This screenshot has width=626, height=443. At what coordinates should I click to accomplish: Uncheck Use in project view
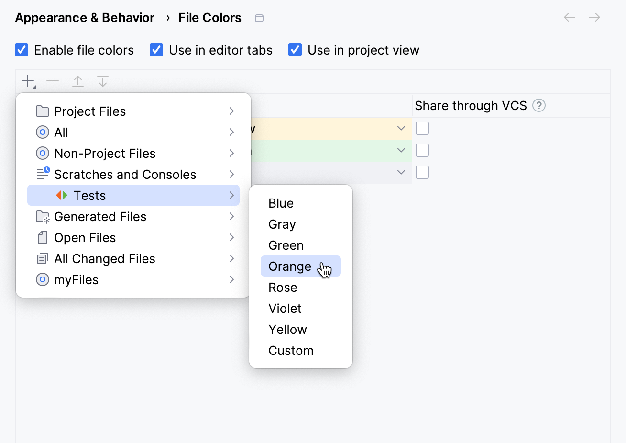295,50
